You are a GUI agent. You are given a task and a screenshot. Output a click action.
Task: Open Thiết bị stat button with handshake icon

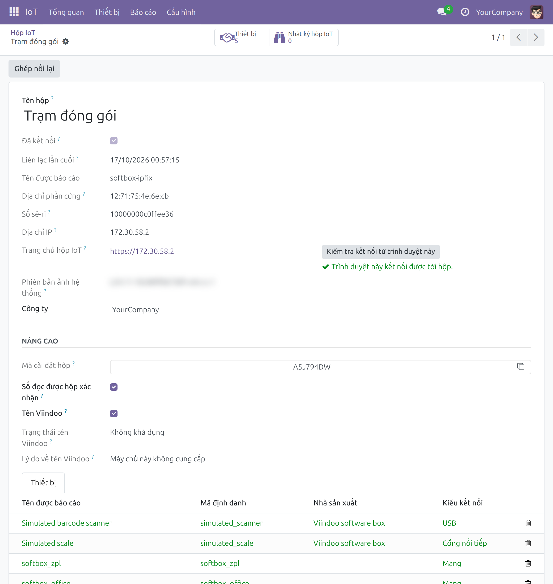click(242, 37)
